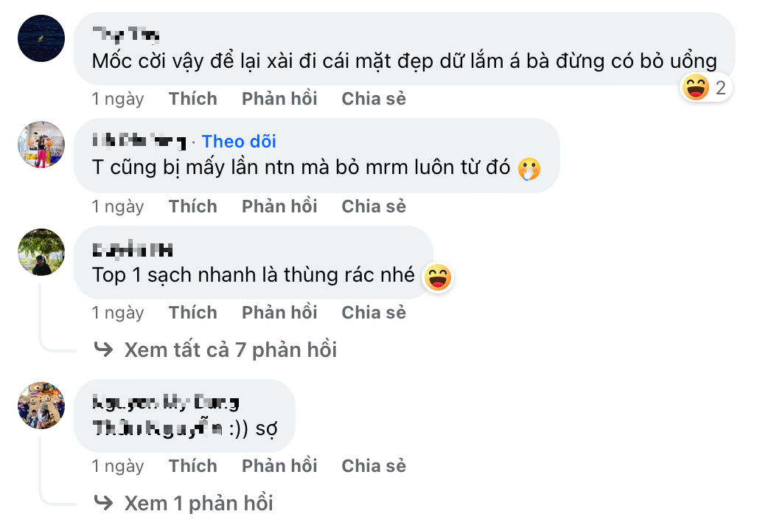Reply to the 'Mốc cời vậy' comment
This screenshot has height=528, width=774.
(279, 99)
